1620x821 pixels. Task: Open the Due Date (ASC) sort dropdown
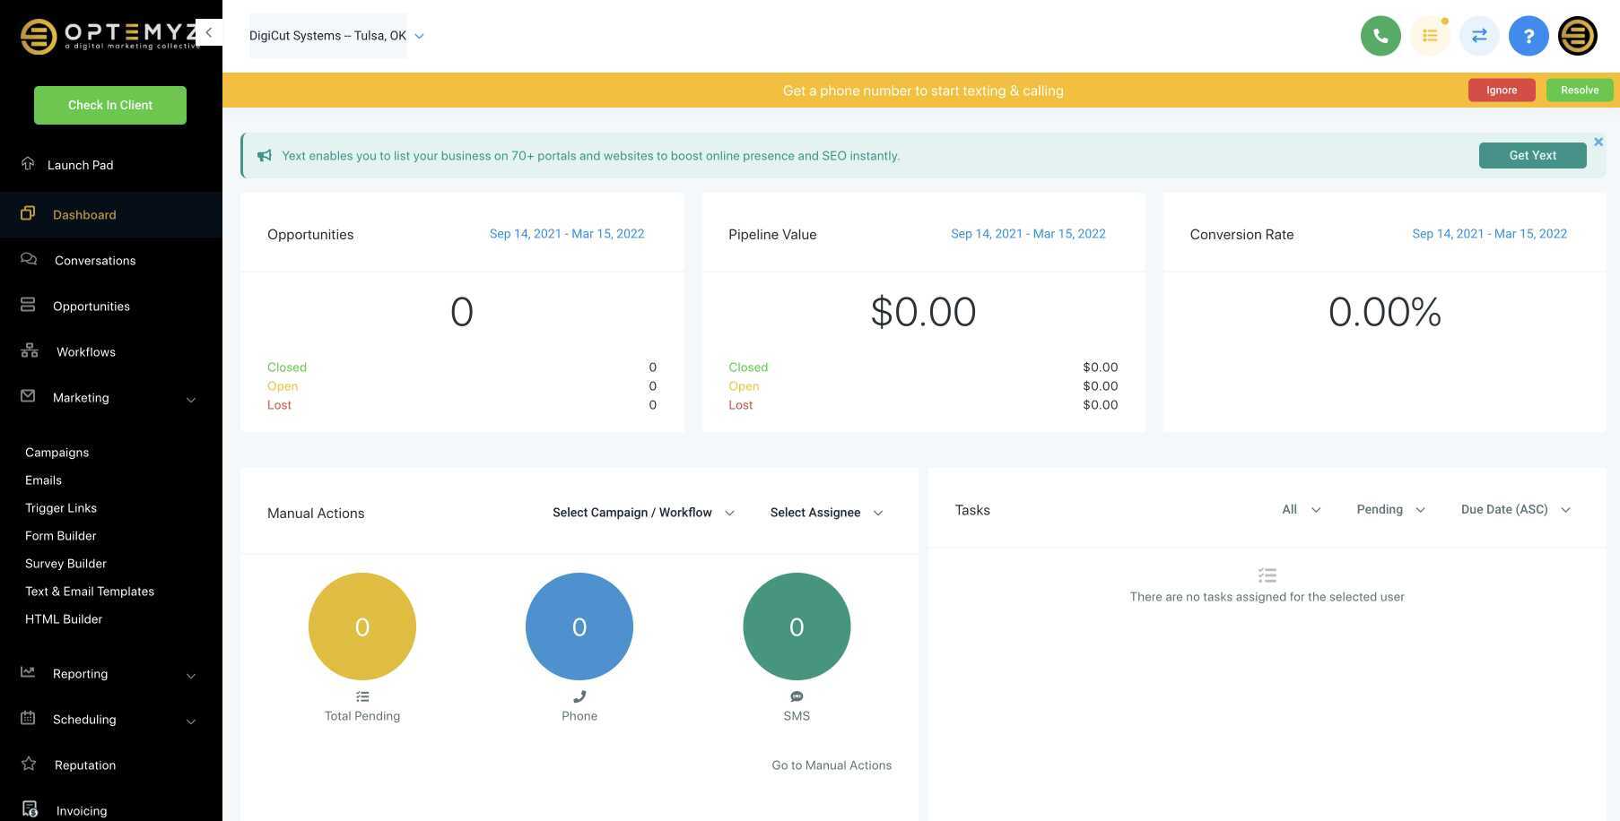1516,509
